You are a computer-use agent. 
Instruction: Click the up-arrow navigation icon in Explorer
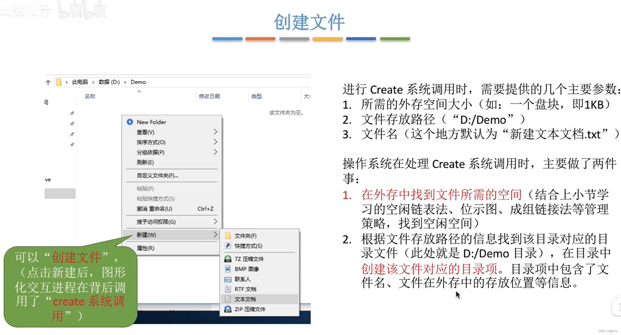pyautogui.click(x=48, y=82)
